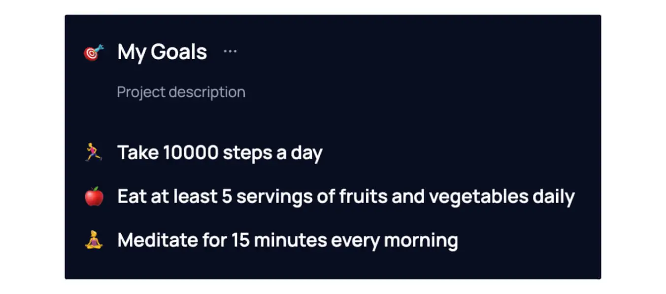Click the apple icon beside the servings goal

click(94, 196)
